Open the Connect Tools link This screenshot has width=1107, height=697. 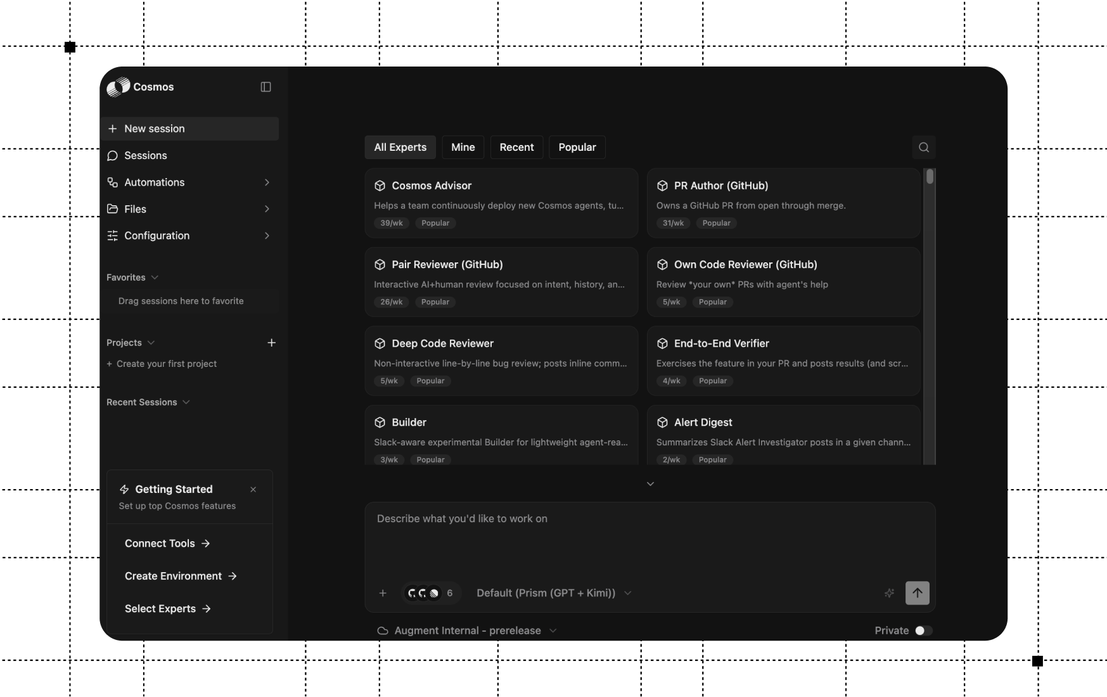coord(167,544)
